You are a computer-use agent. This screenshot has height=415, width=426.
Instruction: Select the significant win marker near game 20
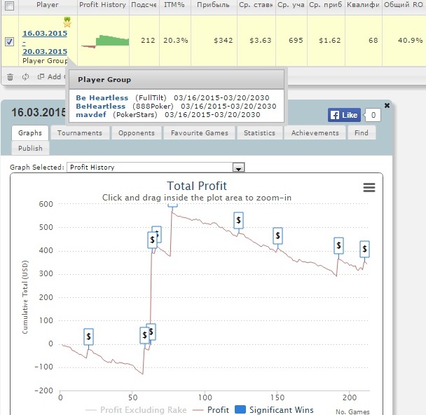click(x=88, y=336)
